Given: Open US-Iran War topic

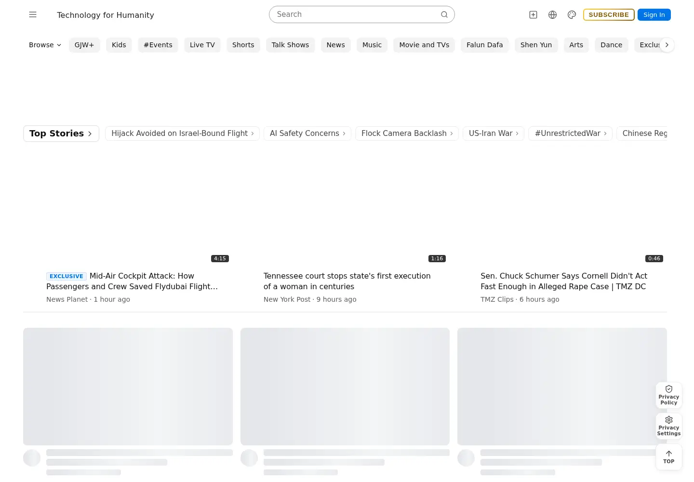Looking at the screenshot, I should pyautogui.click(x=494, y=134).
